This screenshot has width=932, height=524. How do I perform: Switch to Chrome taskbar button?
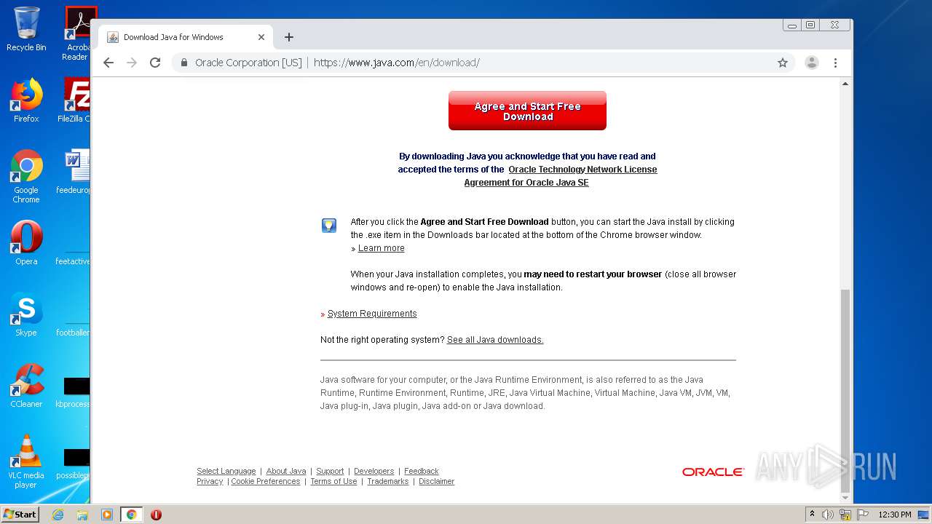[x=131, y=515]
